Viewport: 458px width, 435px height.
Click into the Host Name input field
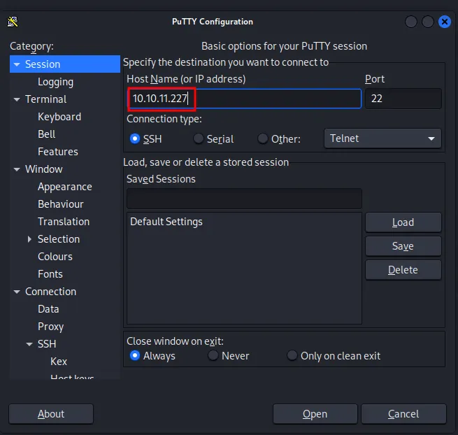coord(244,99)
